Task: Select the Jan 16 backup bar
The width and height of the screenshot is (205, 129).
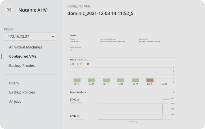Action: 121,80
